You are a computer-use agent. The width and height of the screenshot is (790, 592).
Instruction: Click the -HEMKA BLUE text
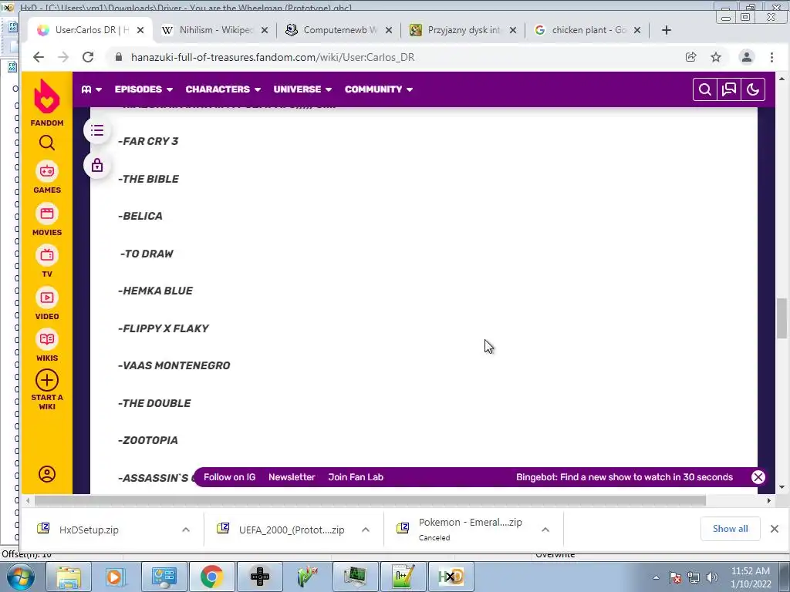(155, 291)
